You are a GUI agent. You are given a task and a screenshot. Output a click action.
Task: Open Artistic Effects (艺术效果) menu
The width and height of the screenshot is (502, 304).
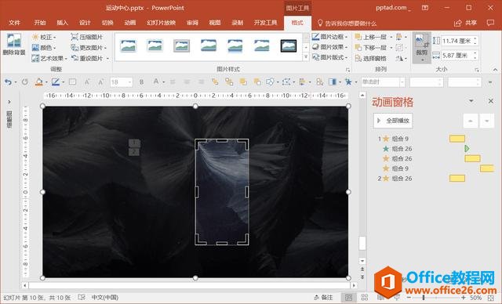click(x=49, y=58)
